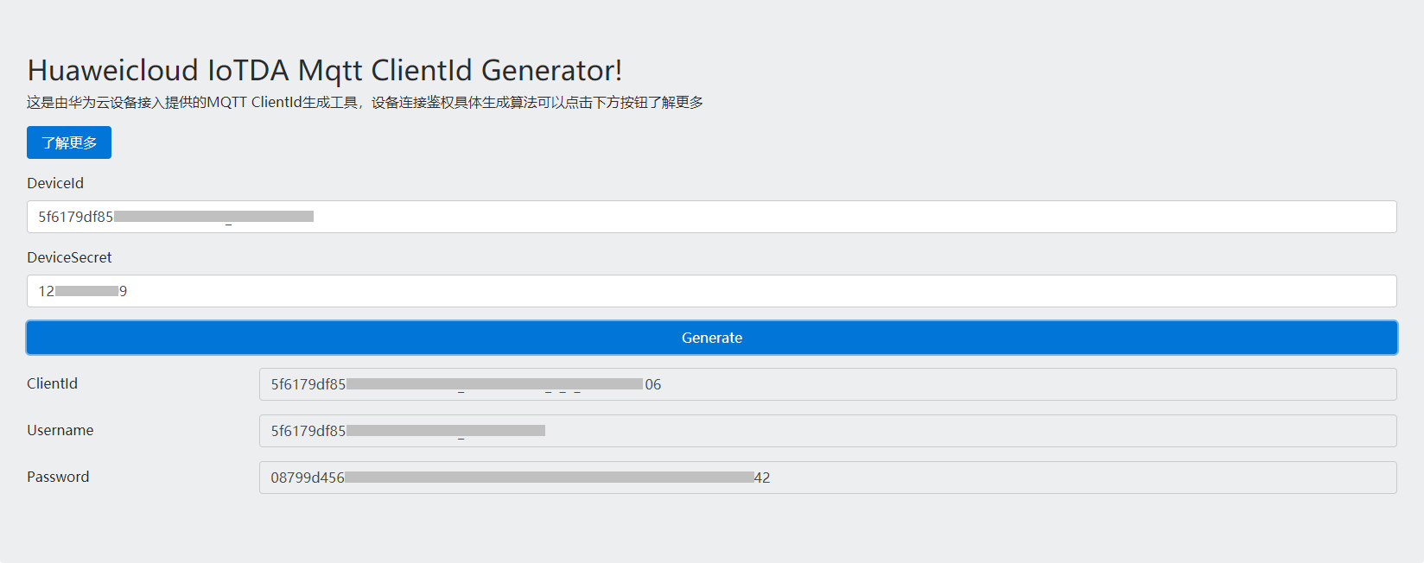The image size is (1424, 563).
Task: Select the Username output field
Action: coord(828,431)
